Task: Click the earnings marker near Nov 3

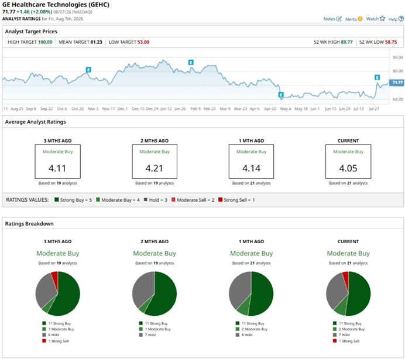Action: [x=88, y=70]
